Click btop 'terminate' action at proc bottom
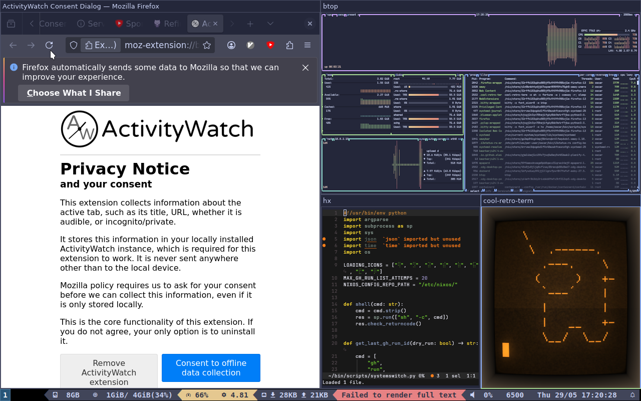Screen dimensions: 641x401 pos(504,191)
